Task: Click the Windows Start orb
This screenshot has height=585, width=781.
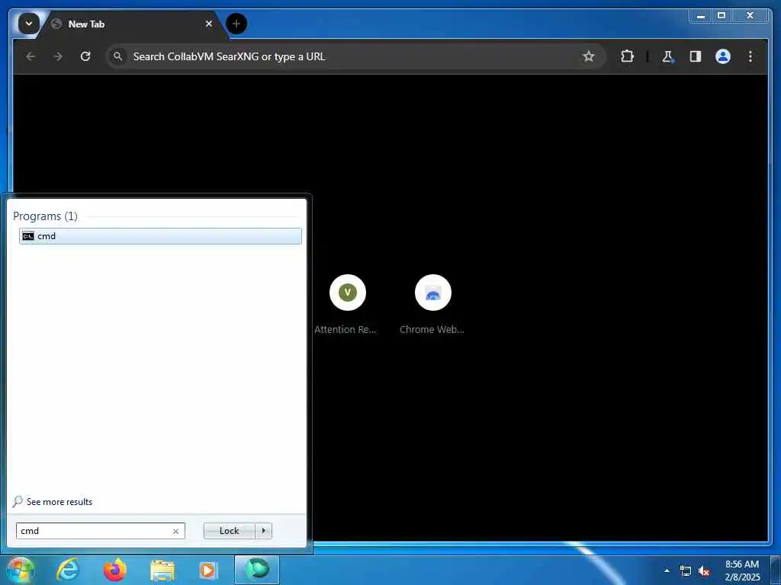Action: click(x=20, y=570)
